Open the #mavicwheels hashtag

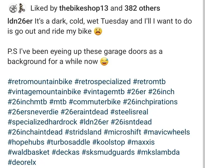pos(166,132)
